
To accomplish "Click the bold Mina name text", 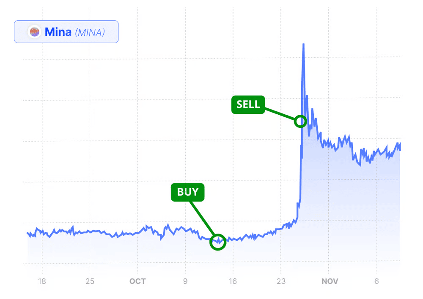I will coord(58,32).
